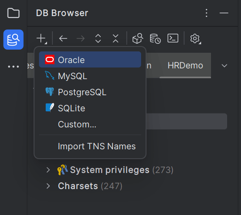Navigate back with the left arrow

(x=63, y=38)
